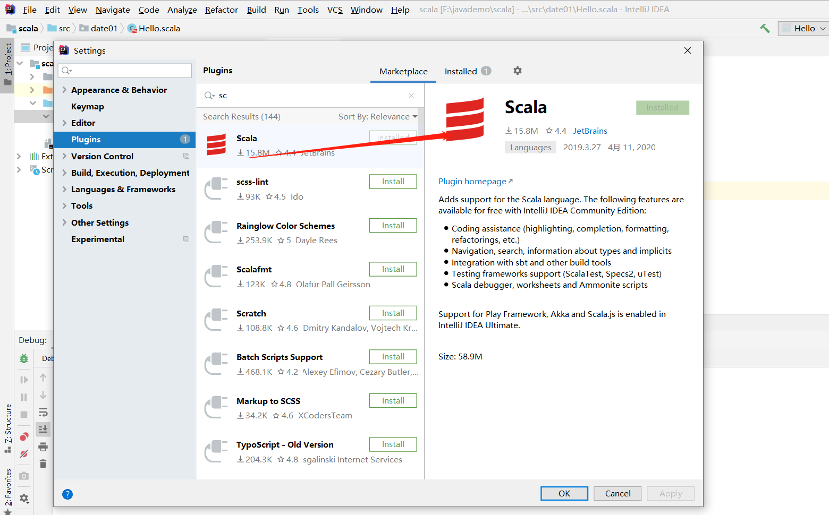The height and width of the screenshot is (515, 829).
Task: Select Keymap in settings tree
Action: (x=88, y=106)
